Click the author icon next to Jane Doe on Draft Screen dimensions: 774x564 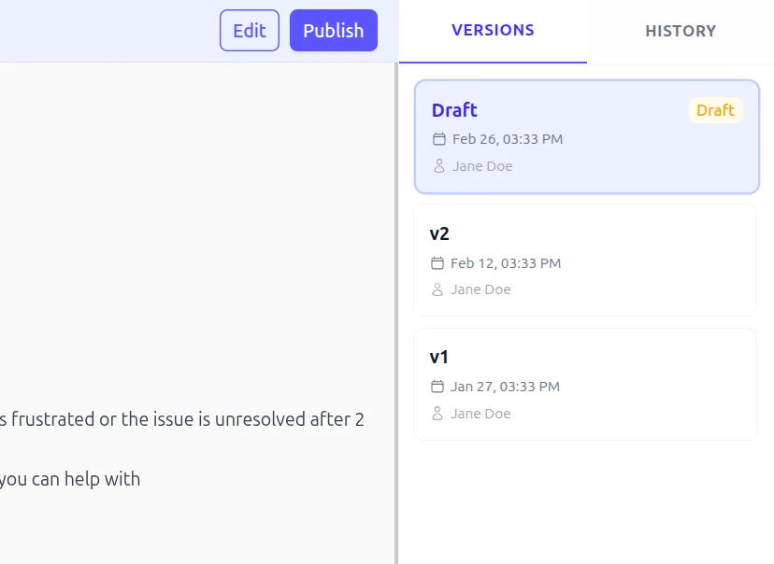pos(437,165)
